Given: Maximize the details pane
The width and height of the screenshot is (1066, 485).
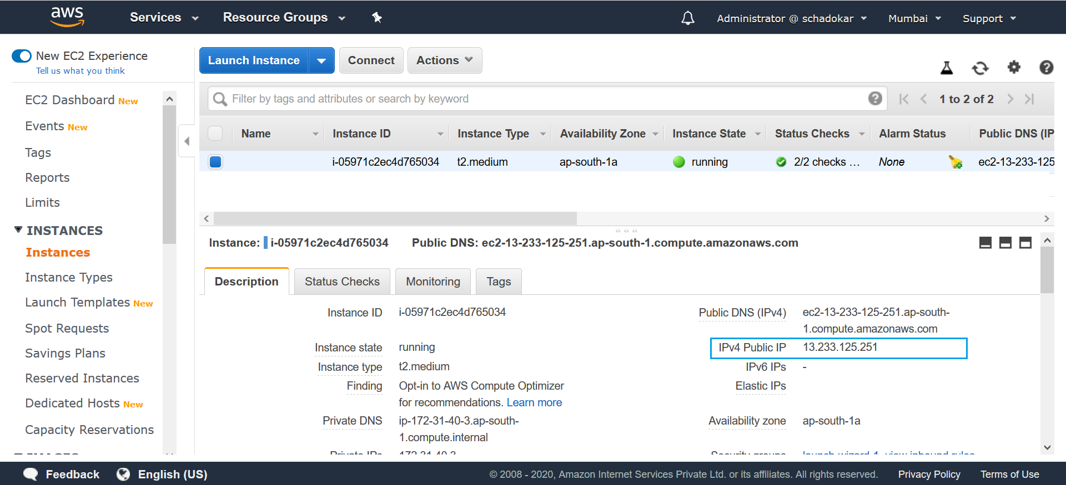Looking at the screenshot, I should coord(1025,243).
